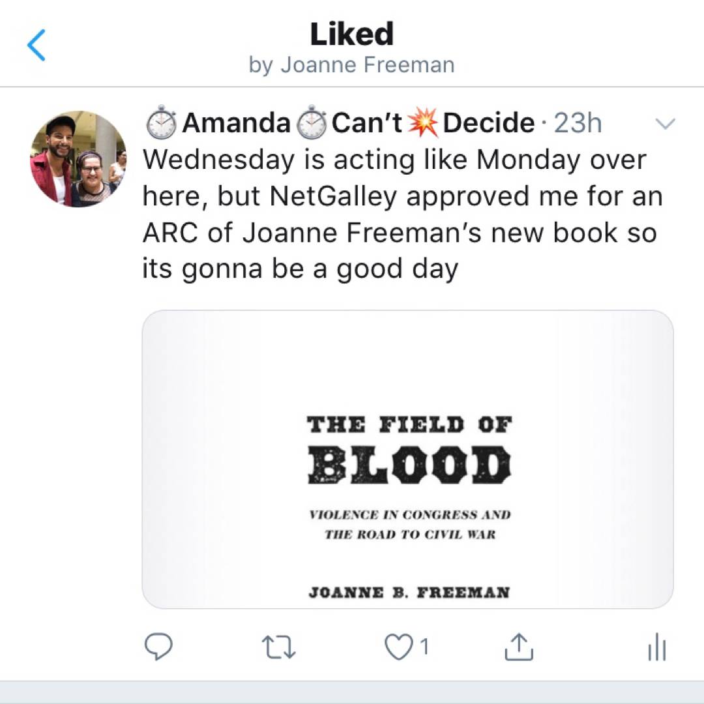
Task: Click the first stopwatch emoji before Amanda
Action: 160,123
